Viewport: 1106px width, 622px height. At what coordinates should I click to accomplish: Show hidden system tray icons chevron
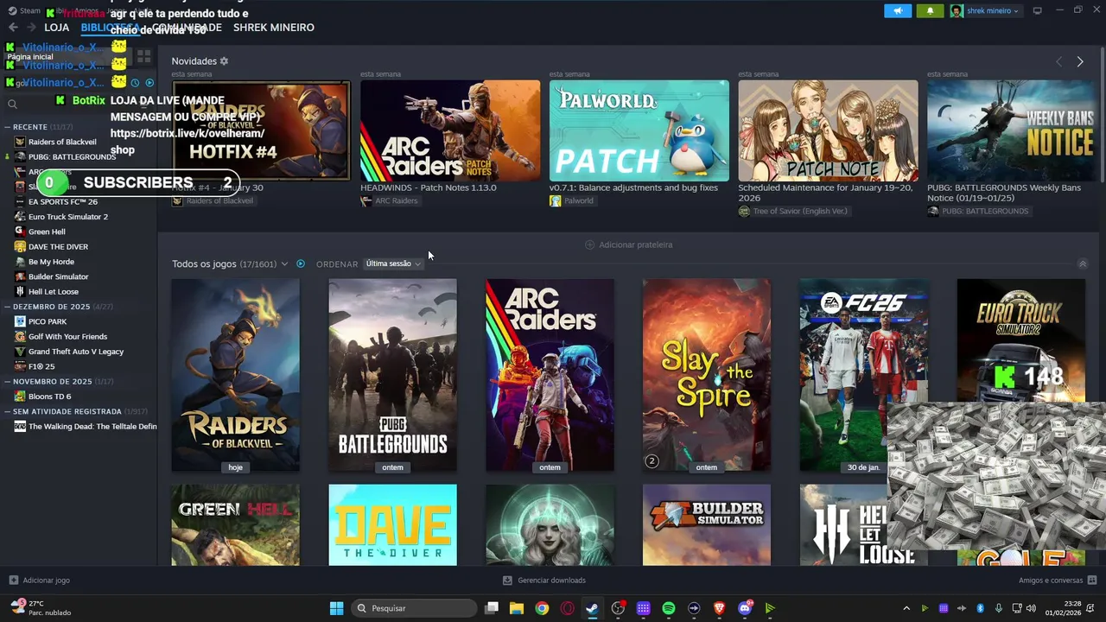click(906, 608)
